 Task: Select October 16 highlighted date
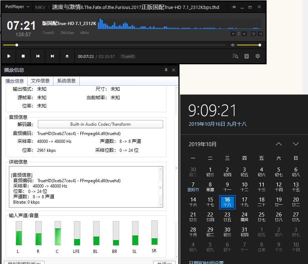click(x=227, y=202)
